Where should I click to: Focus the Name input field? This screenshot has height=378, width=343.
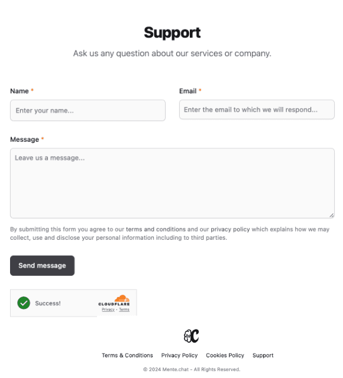tap(88, 110)
